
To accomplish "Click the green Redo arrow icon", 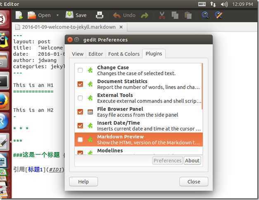I will coord(145,16).
